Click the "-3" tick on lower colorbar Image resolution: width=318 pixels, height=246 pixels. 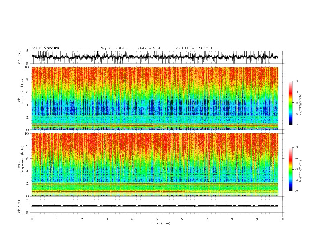296,148
